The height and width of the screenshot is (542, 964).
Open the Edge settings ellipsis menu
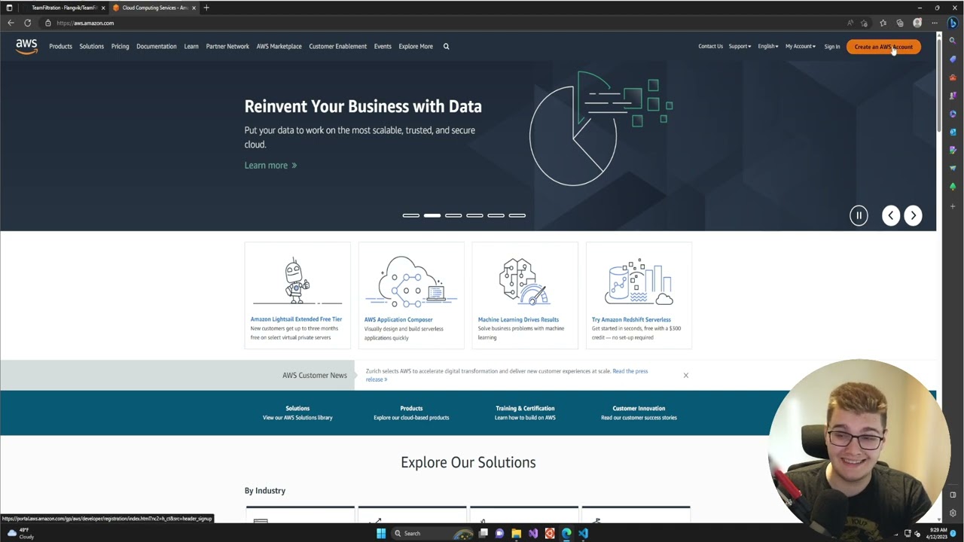click(x=935, y=23)
